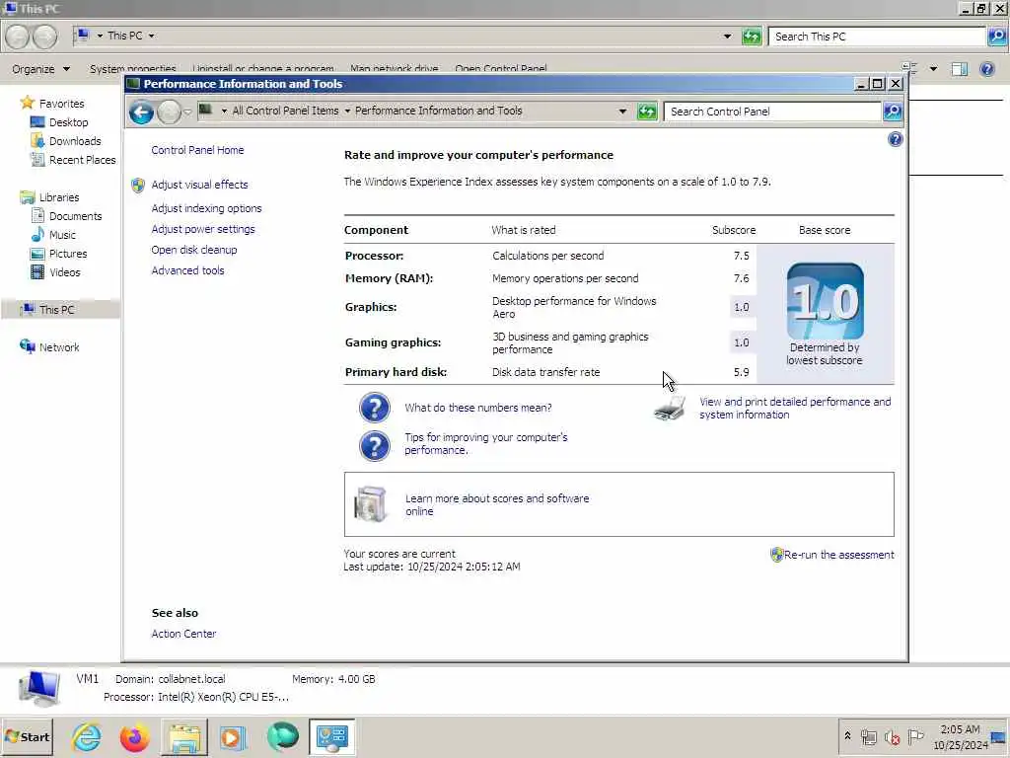Select Documents library
1010x758 pixels.
click(x=66, y=216)
